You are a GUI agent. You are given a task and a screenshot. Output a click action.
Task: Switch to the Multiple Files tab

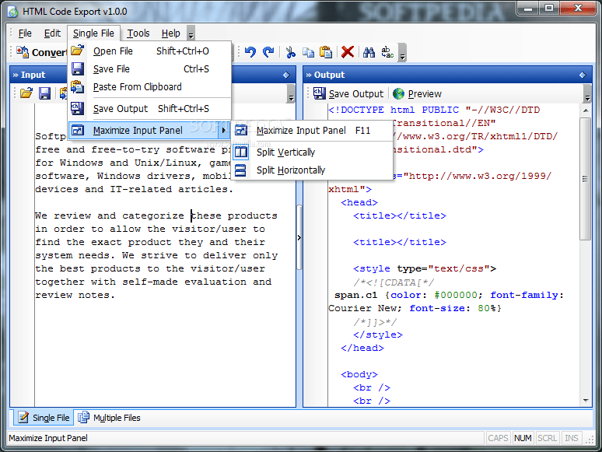pos(110,418)
